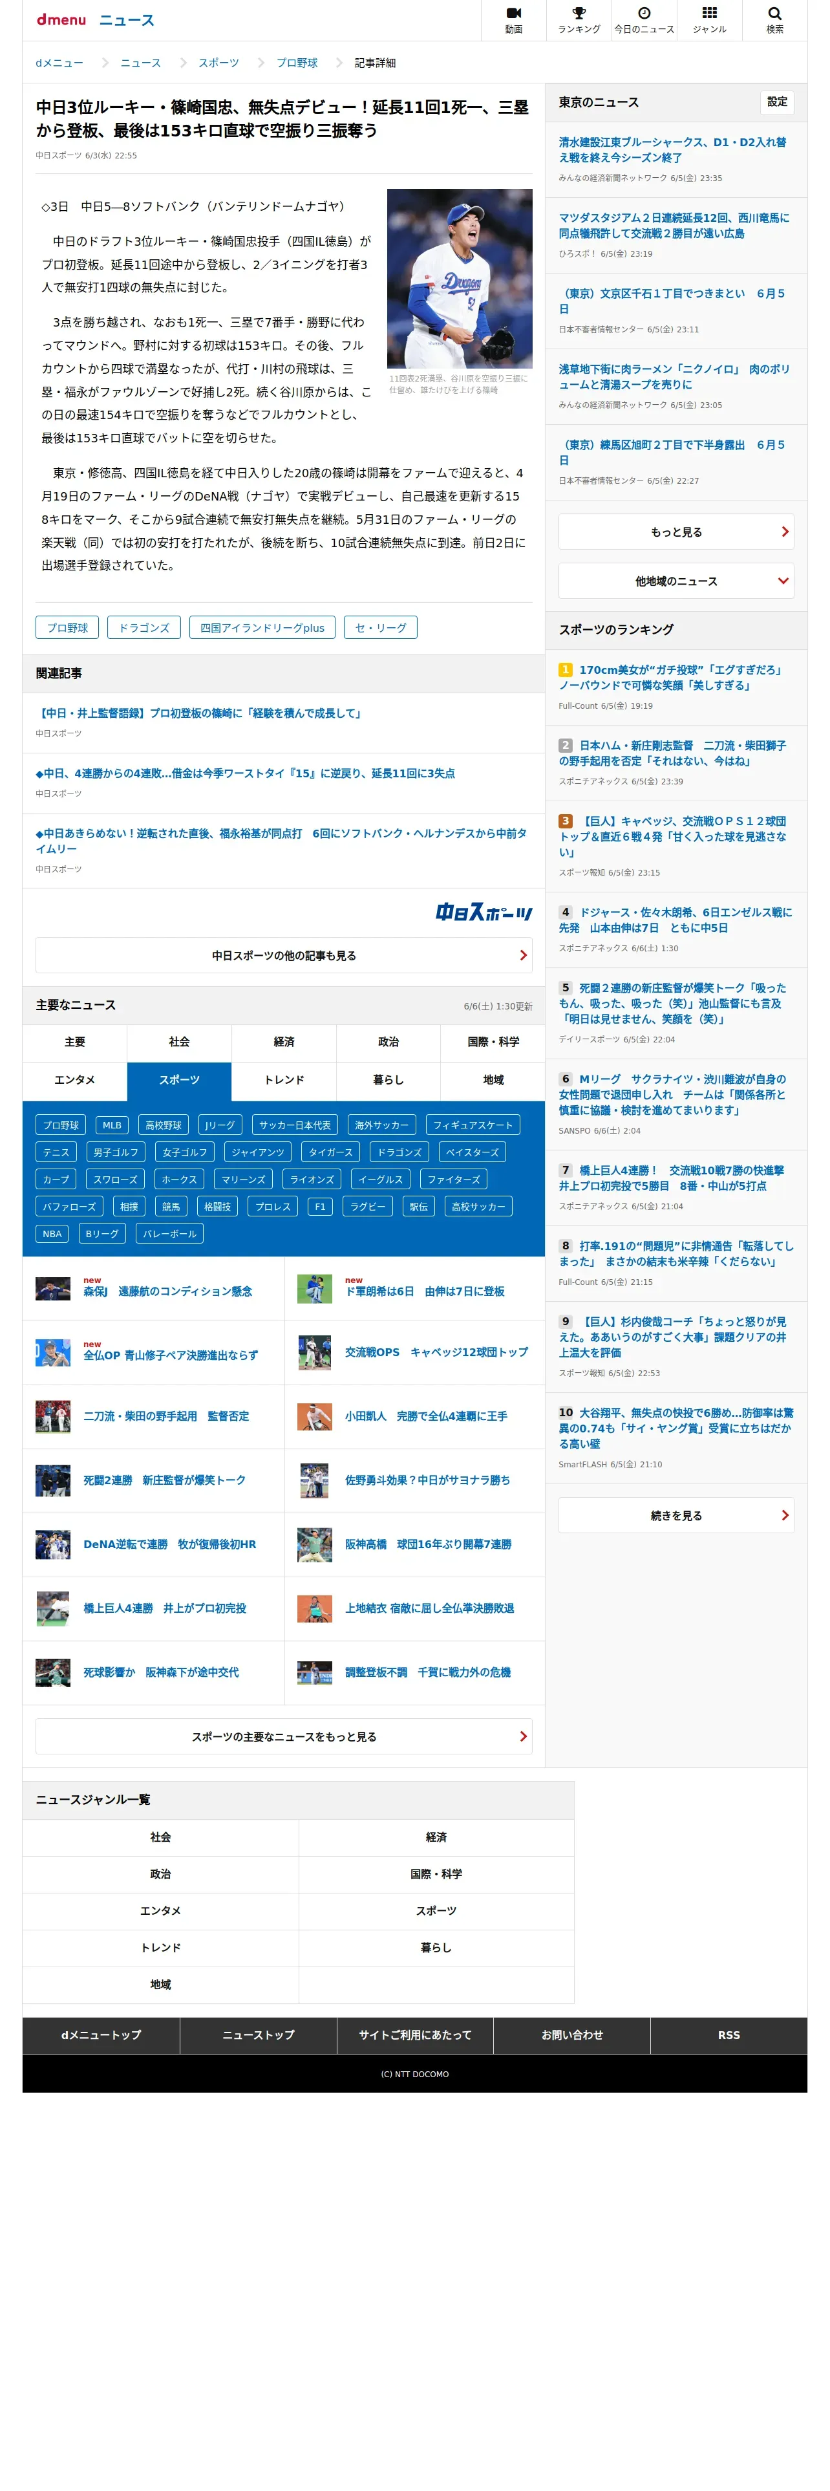Click the 高校野球 subcategory chip
Image resolution: width=830 pixels, height=2491 pixels.
[164, 1126]
